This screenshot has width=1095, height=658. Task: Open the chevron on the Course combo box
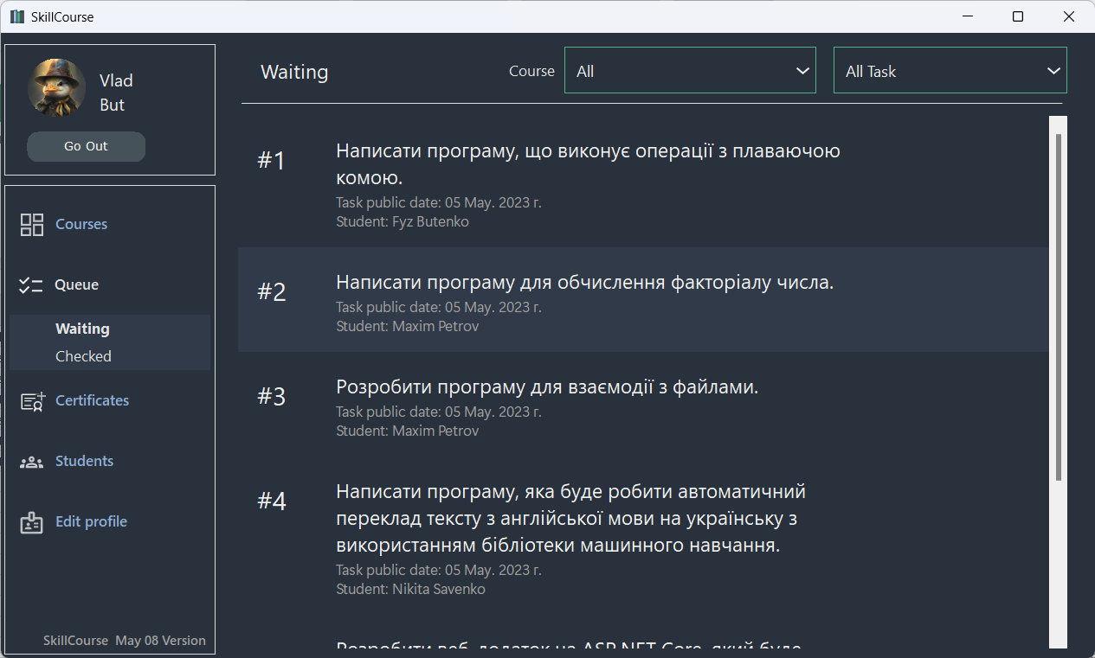tap(802, 70)
